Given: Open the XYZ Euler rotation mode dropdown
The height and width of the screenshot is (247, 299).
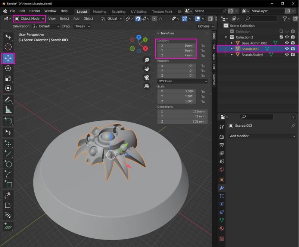Looking at the screenshot, I should tap(182, 81).
